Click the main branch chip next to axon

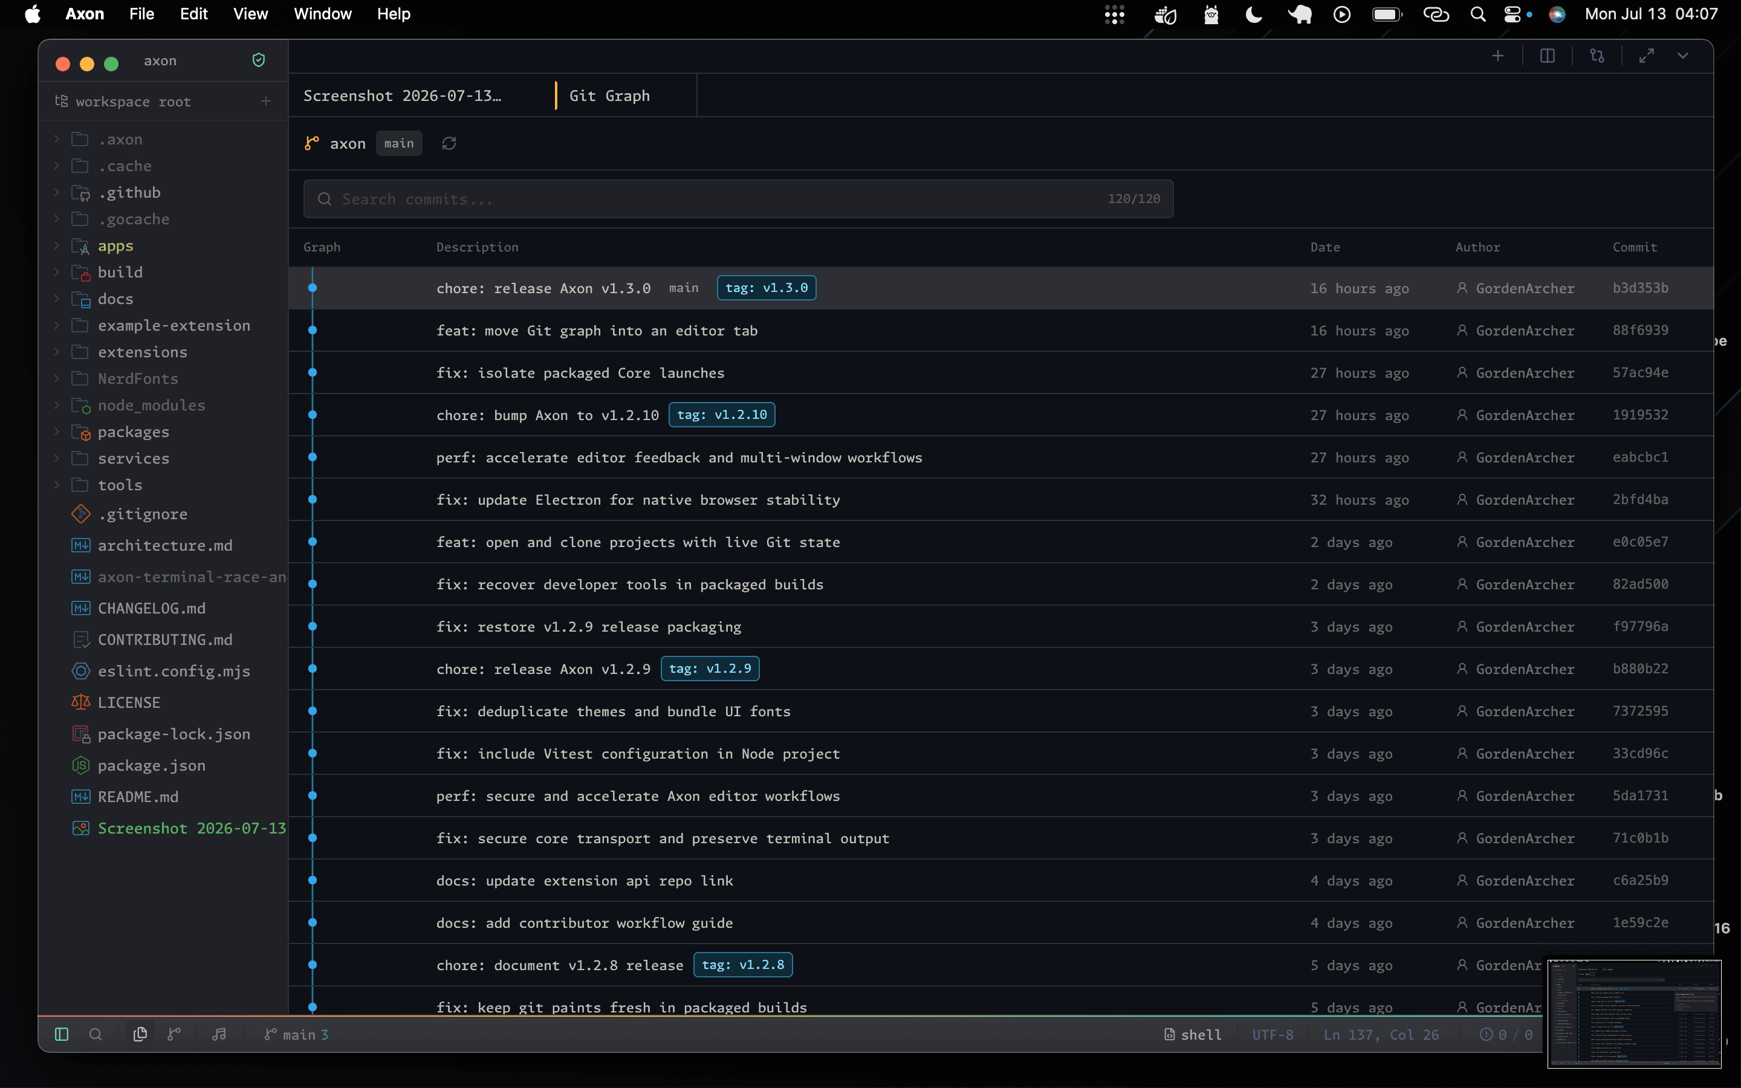pos(398,144)
